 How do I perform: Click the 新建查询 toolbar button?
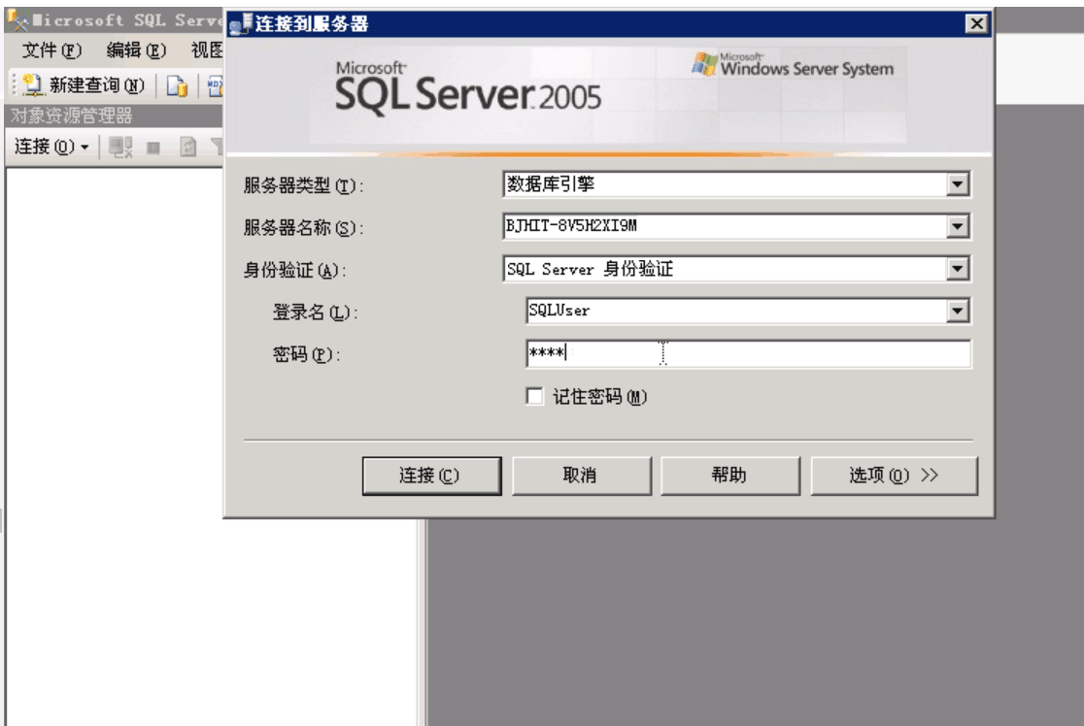click(83, 85)
